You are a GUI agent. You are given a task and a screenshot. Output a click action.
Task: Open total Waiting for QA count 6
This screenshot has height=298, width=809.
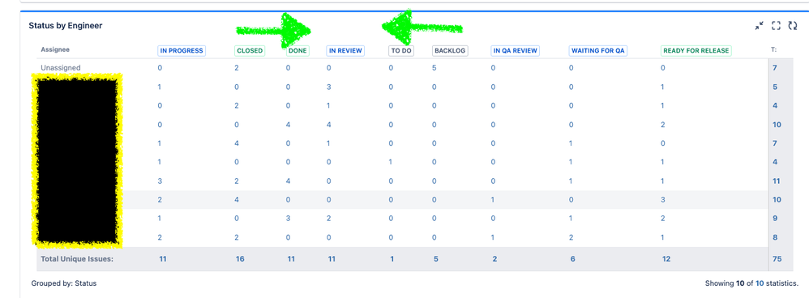572,259
